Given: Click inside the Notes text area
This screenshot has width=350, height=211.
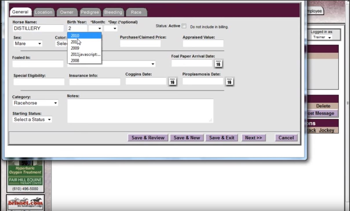Looking at the screenshot, I should (141, 111).
